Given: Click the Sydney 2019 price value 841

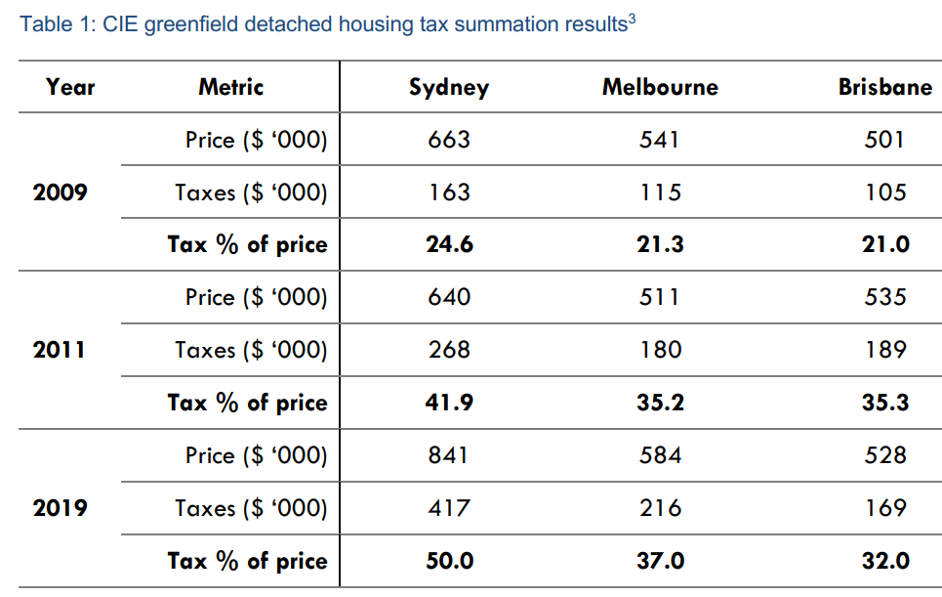Looking at the screenshot, I should click(x=449, y=455).
